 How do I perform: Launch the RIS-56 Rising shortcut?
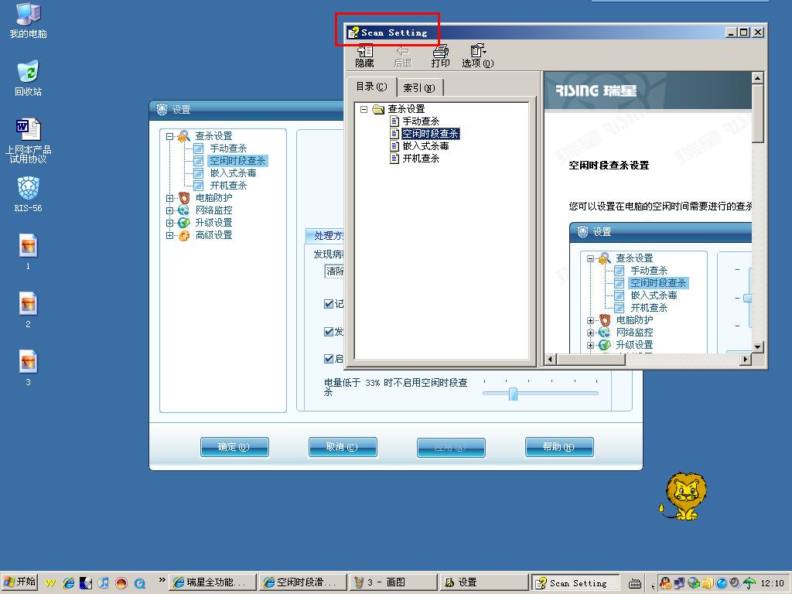(x=29, y=194)
